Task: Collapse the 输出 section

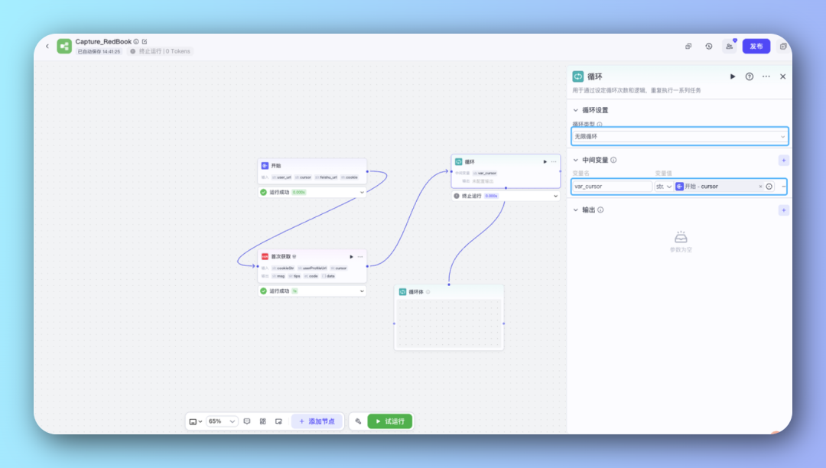Action: coord(576,210)
